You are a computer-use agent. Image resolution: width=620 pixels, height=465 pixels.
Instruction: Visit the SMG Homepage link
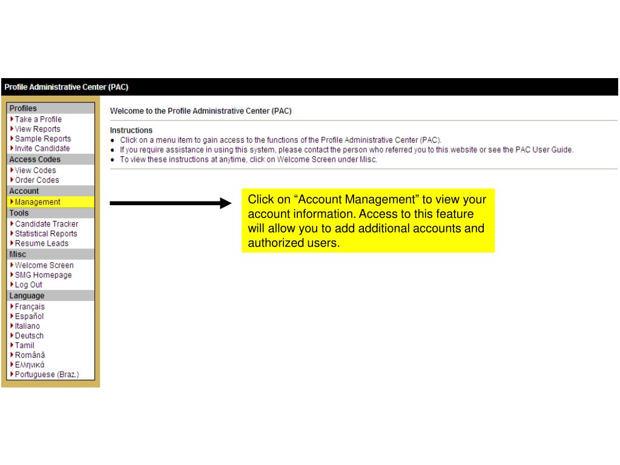click(x=44, y=275)
